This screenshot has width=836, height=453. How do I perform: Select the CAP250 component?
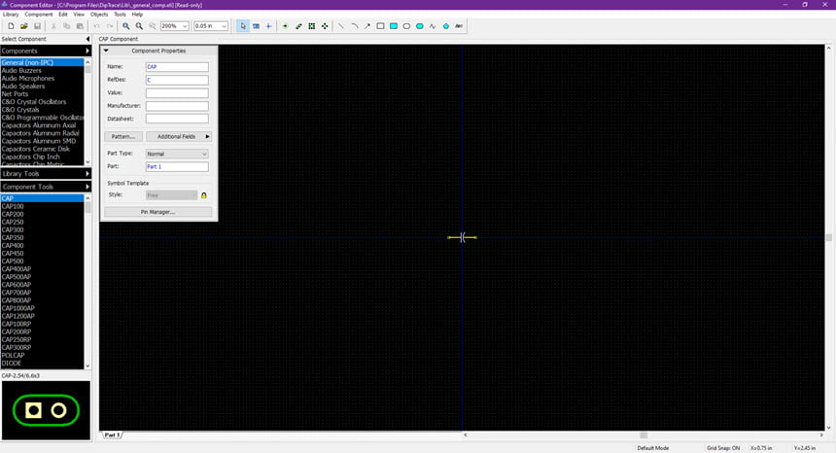[42, 223]
